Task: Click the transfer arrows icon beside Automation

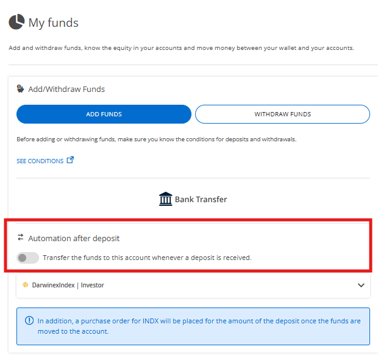Action: pyautogui.click(x=20, y=238)
